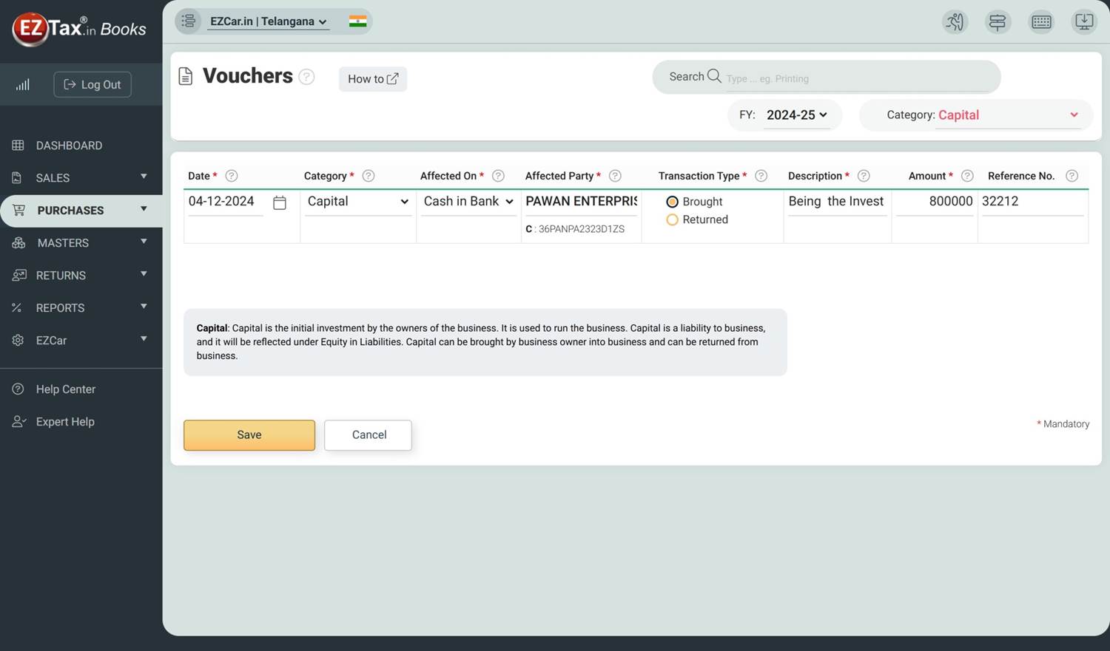The width and height of the screenshot is (1110, 651).
Task: Select the Returned transaction type
Action: tap(672, 219)
